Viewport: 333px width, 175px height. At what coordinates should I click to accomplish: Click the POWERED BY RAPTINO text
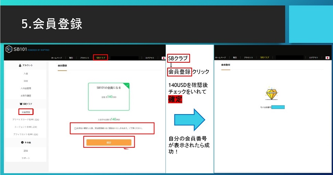pyautogui.click(x=38, y=50)
